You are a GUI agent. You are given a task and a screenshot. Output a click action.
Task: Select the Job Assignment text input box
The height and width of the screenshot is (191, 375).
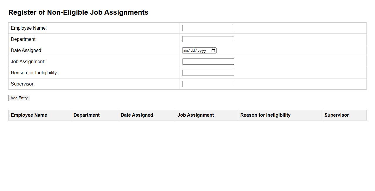tap(208, 62)
